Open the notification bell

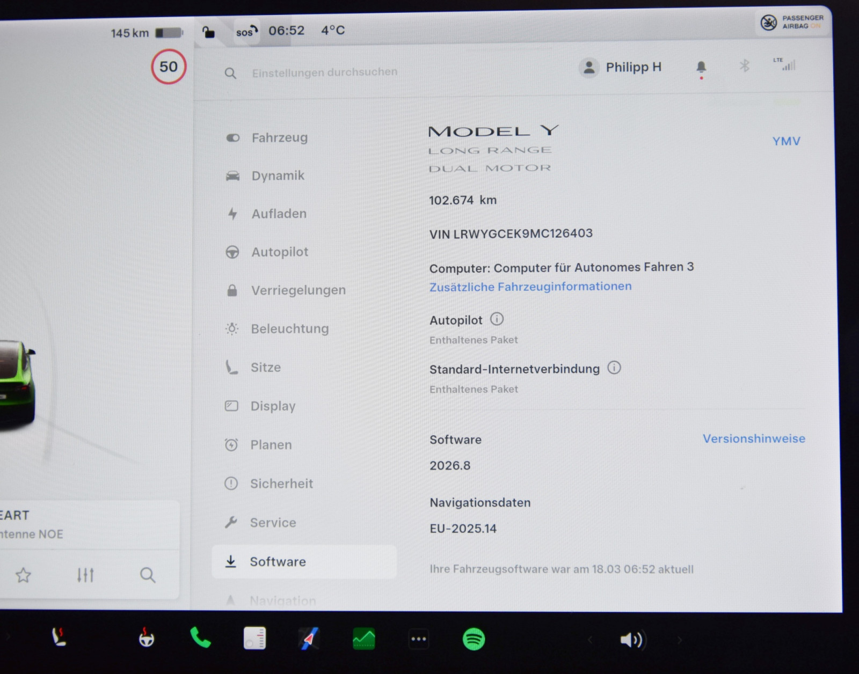701,67
